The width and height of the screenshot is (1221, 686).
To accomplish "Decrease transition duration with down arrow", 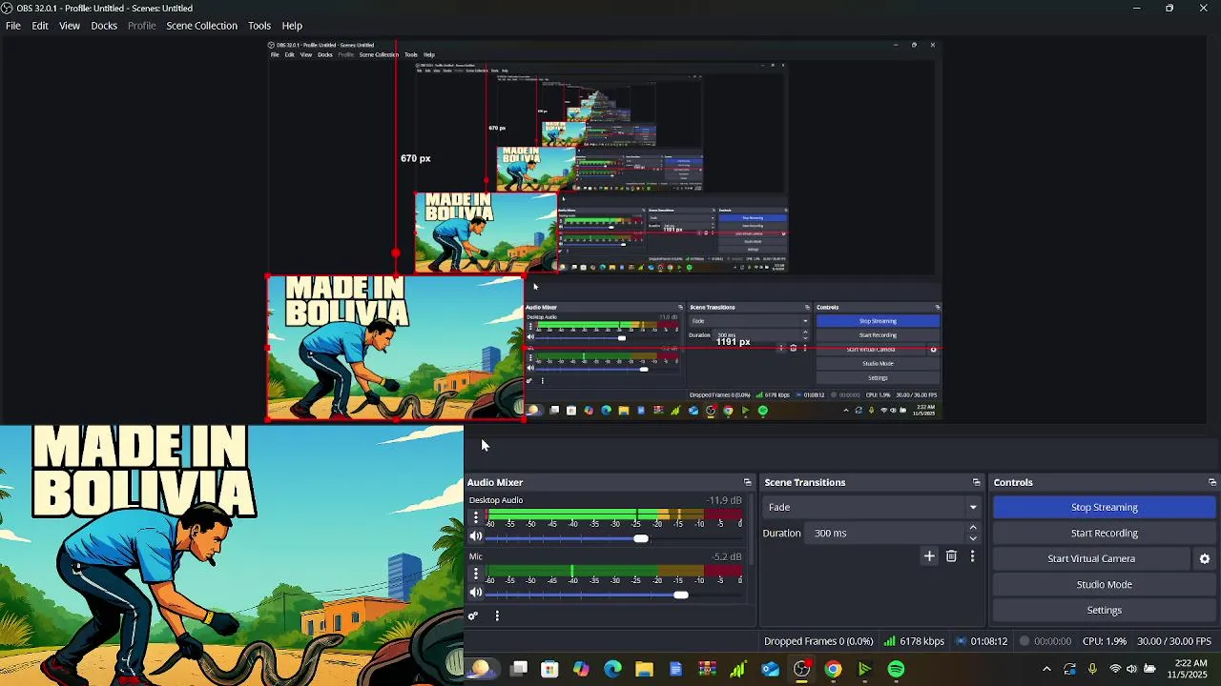I will [x=973, y=538].
